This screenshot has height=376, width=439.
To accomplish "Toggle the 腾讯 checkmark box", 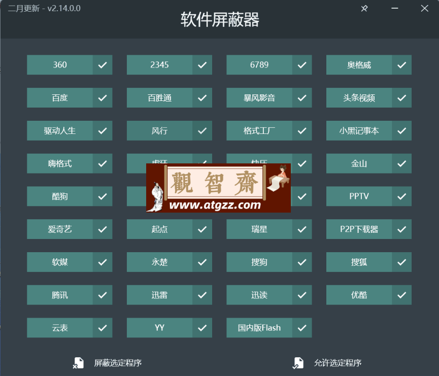I will click(x=103, y=295).
